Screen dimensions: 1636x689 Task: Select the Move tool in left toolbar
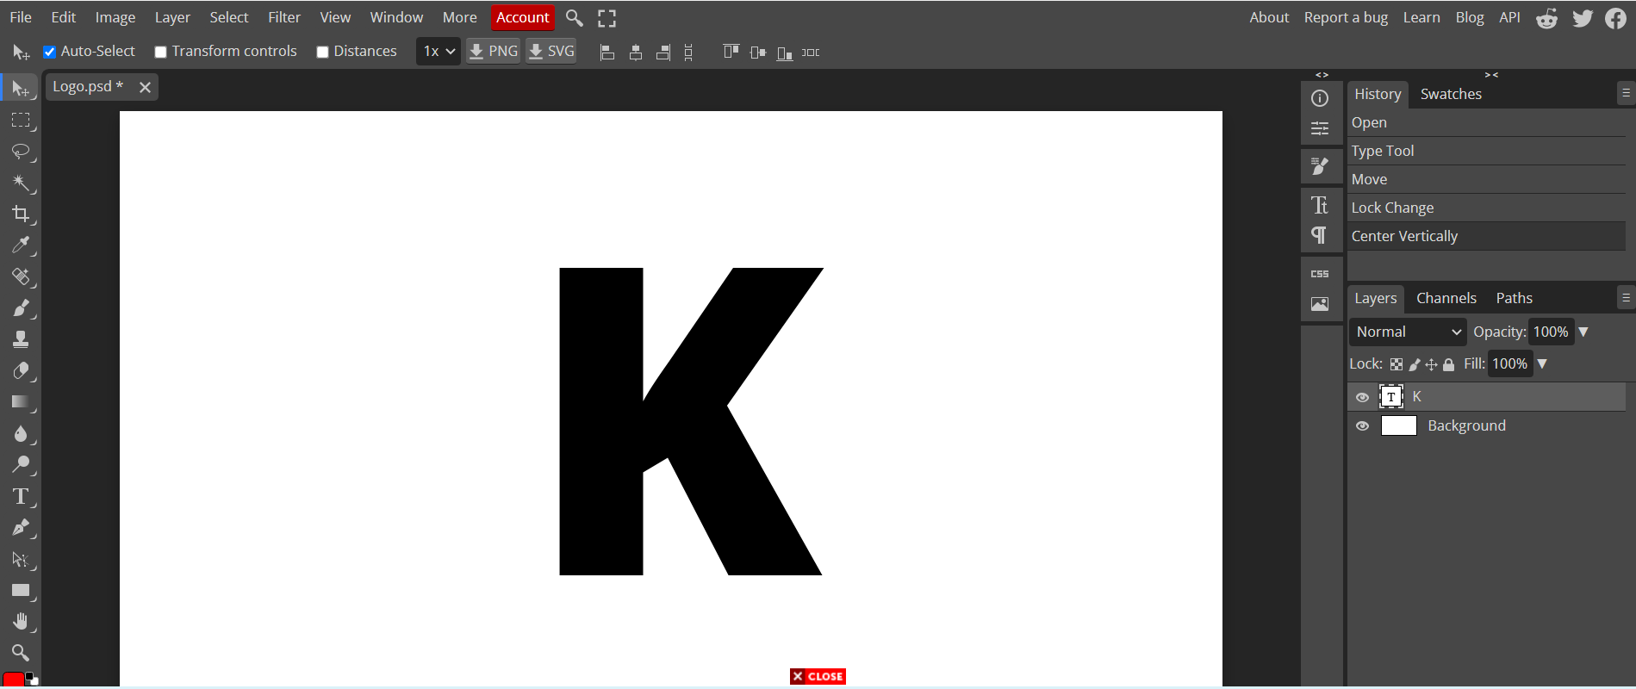click(x=21, y=89)
